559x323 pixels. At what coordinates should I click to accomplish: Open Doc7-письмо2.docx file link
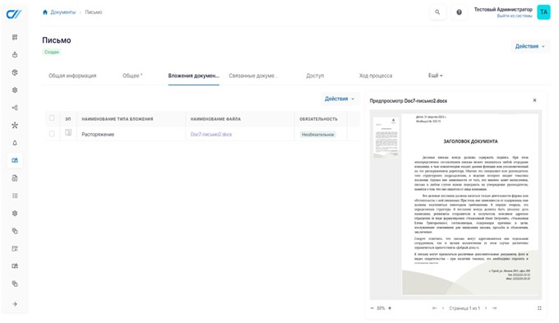point(211,135)
